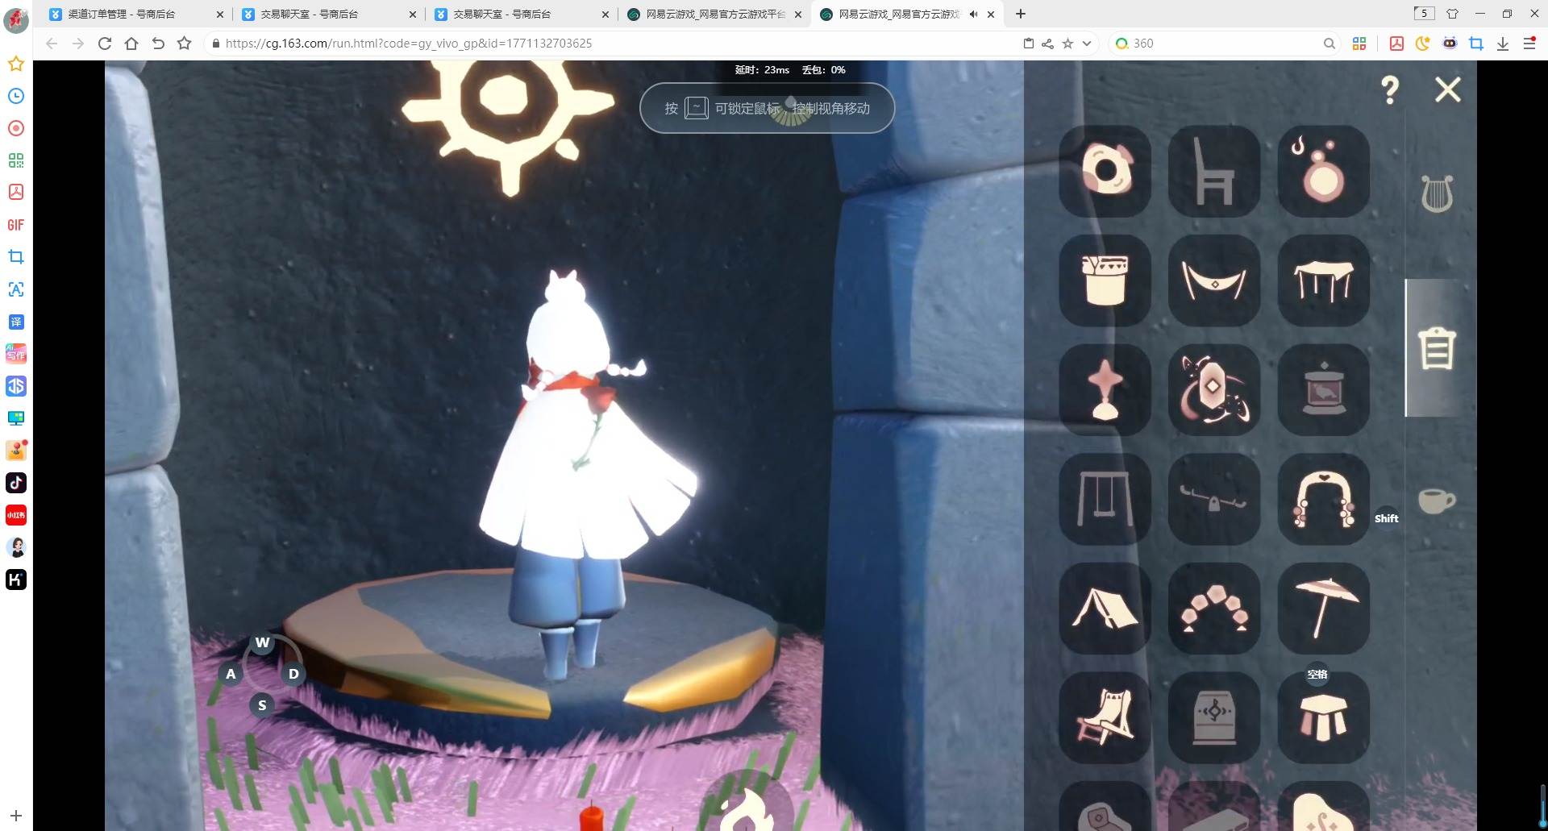Click the toolbar screenshot crop icon

point(1476,44)
